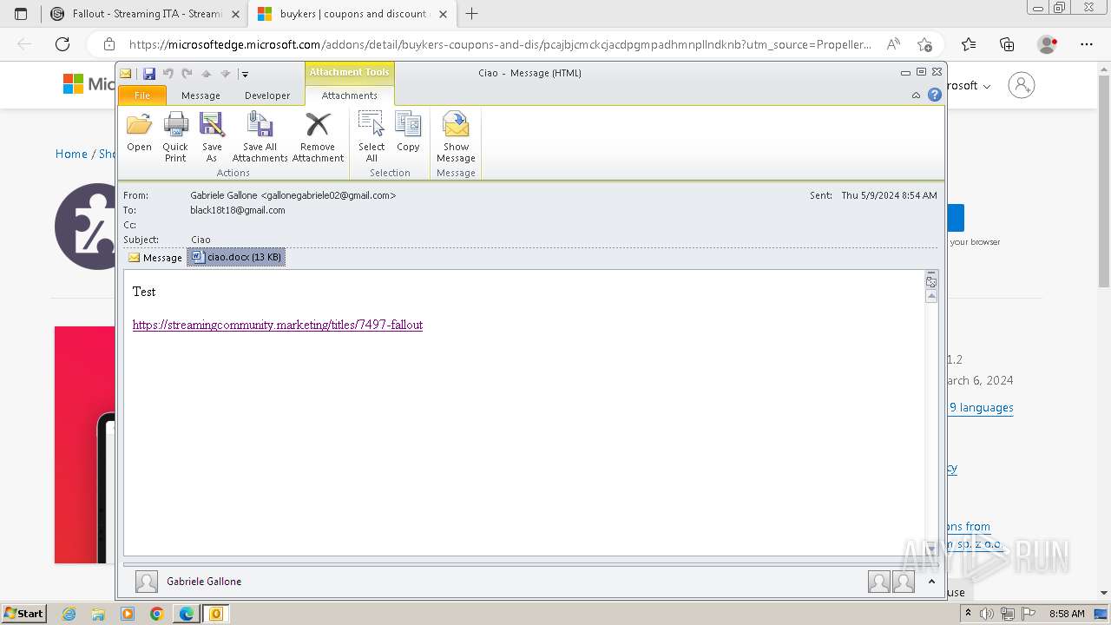Open Edge favorites star icon
The height and width of the screenshot is (625, 1111).
click(x=969, y=44)
